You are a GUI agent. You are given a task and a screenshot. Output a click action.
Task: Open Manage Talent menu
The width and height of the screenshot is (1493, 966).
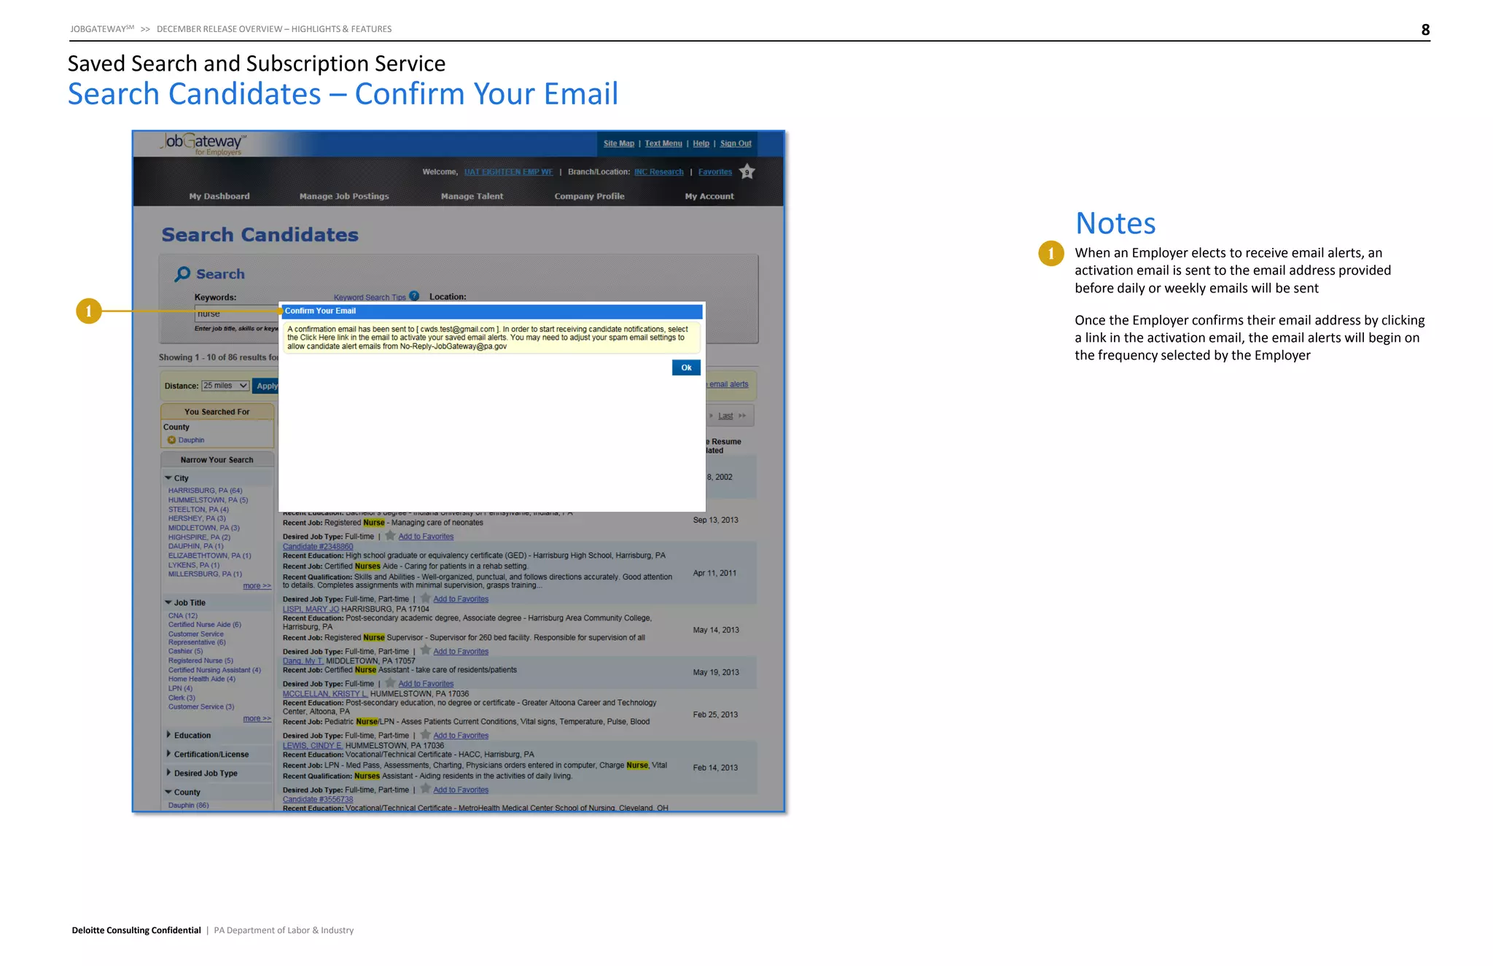click(472, 196)
